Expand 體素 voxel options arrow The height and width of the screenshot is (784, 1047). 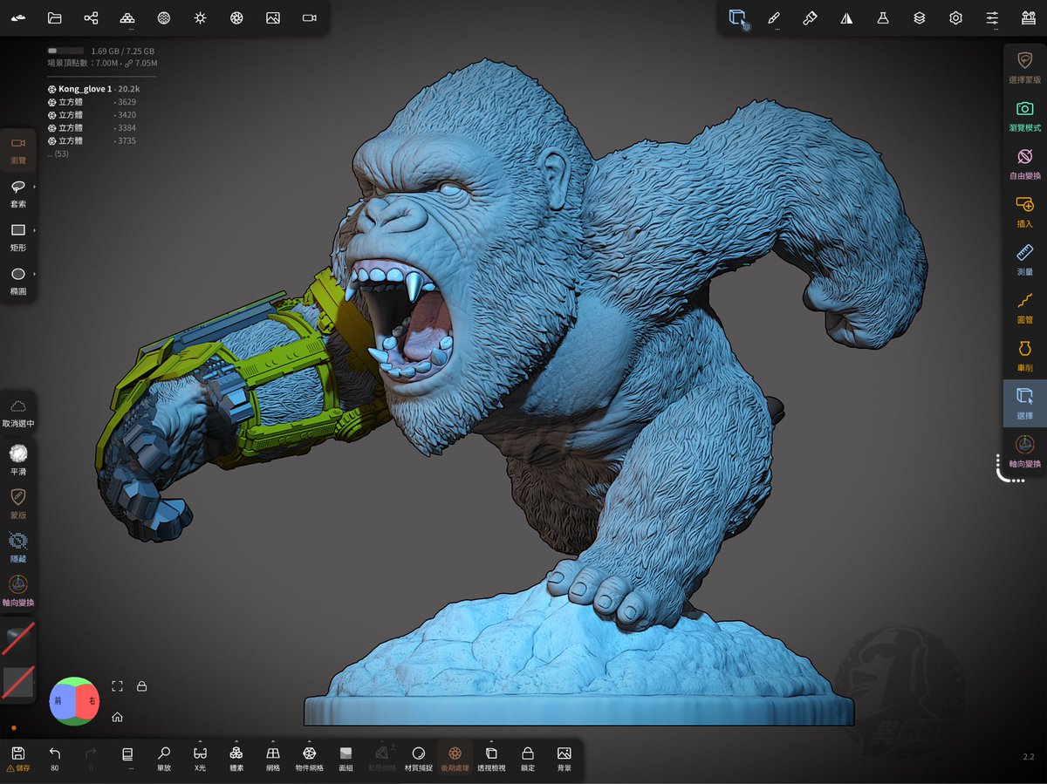[236, 742]
